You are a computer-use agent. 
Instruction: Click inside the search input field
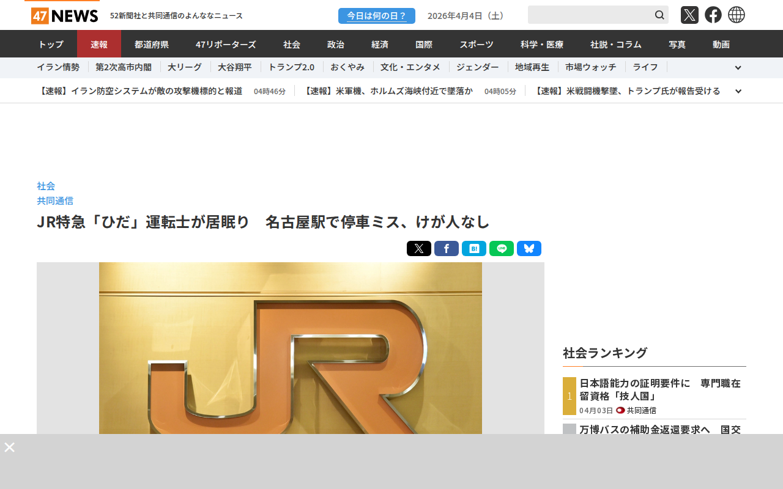(x=588, y=15)
